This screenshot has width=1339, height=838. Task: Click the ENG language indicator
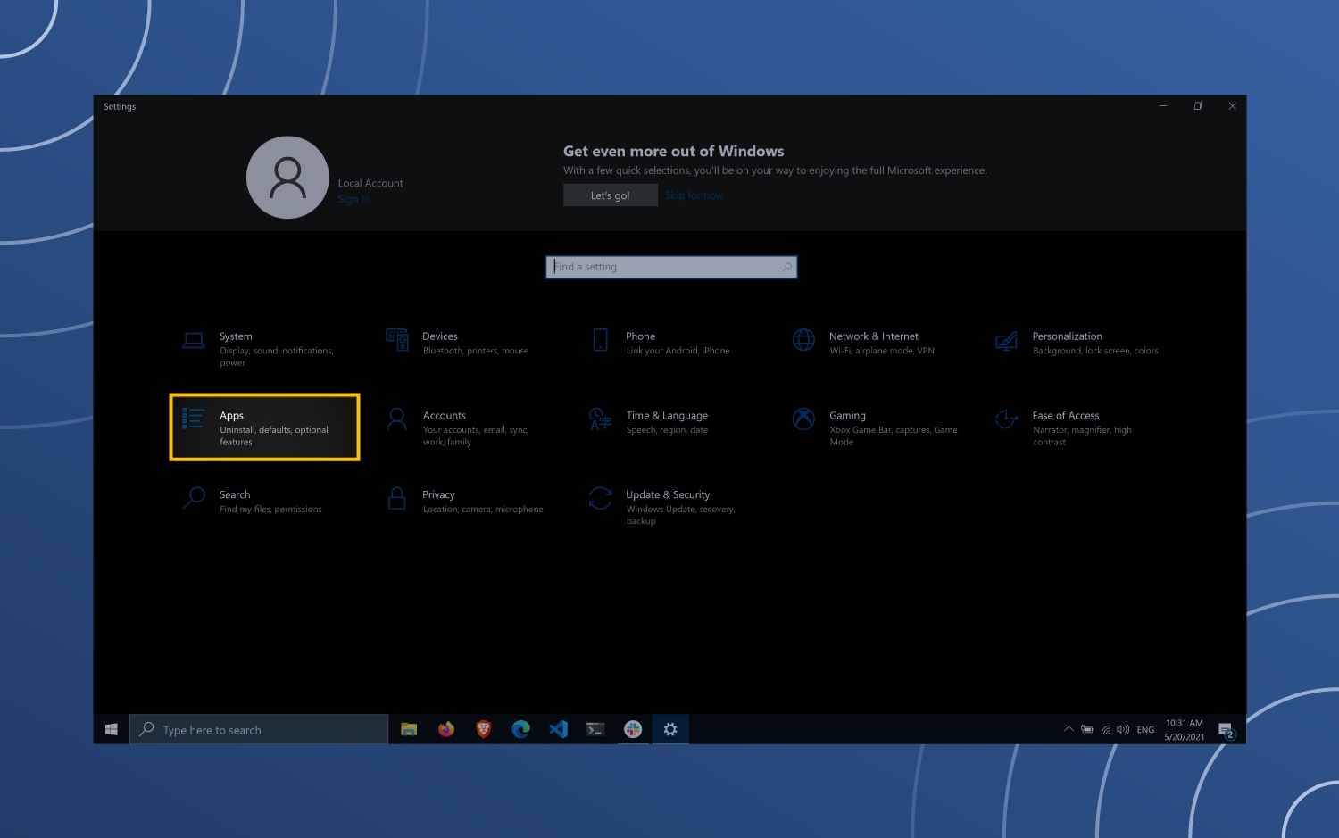(x=1145, y=730)
